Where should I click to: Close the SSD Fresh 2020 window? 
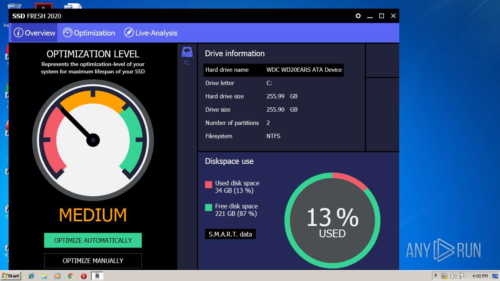click(393, 16)
